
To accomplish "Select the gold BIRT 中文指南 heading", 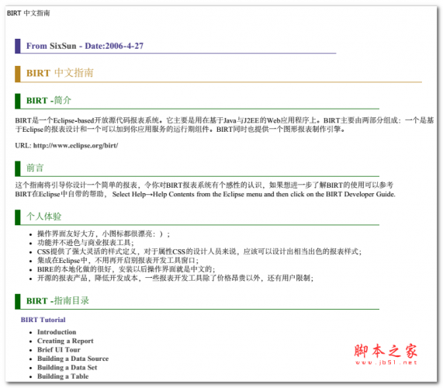I will (60, 73).
